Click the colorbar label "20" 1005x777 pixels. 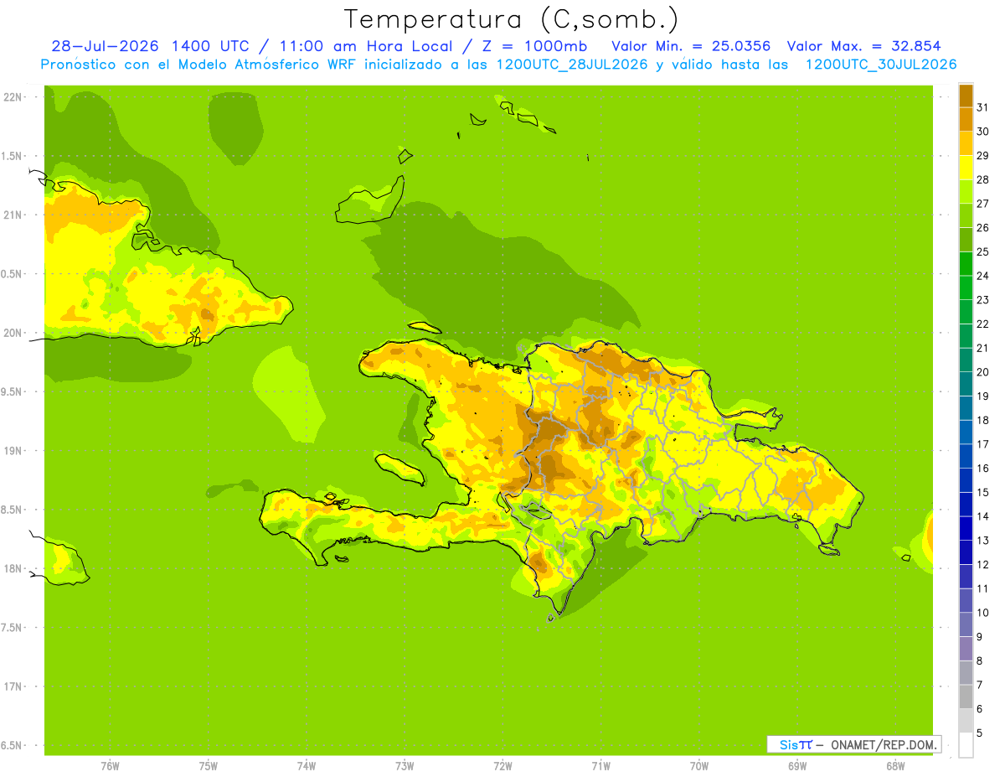982,372
